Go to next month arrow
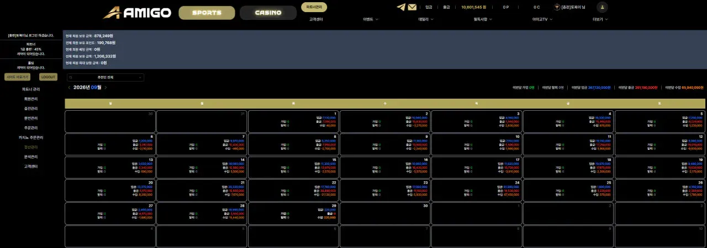Screen dimensions: 707x248 (x=105, y=87)
